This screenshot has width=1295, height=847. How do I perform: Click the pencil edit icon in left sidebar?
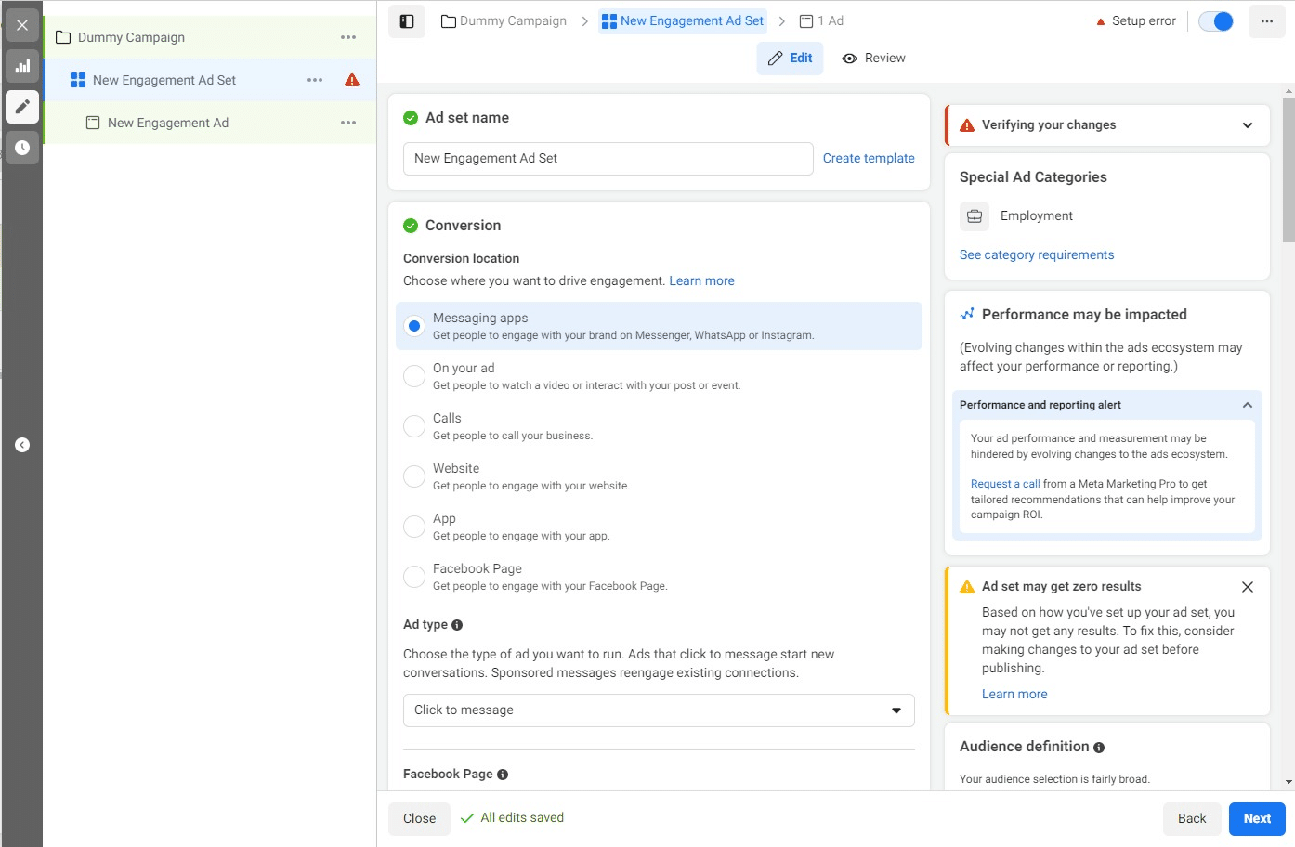tap(22, 107)
